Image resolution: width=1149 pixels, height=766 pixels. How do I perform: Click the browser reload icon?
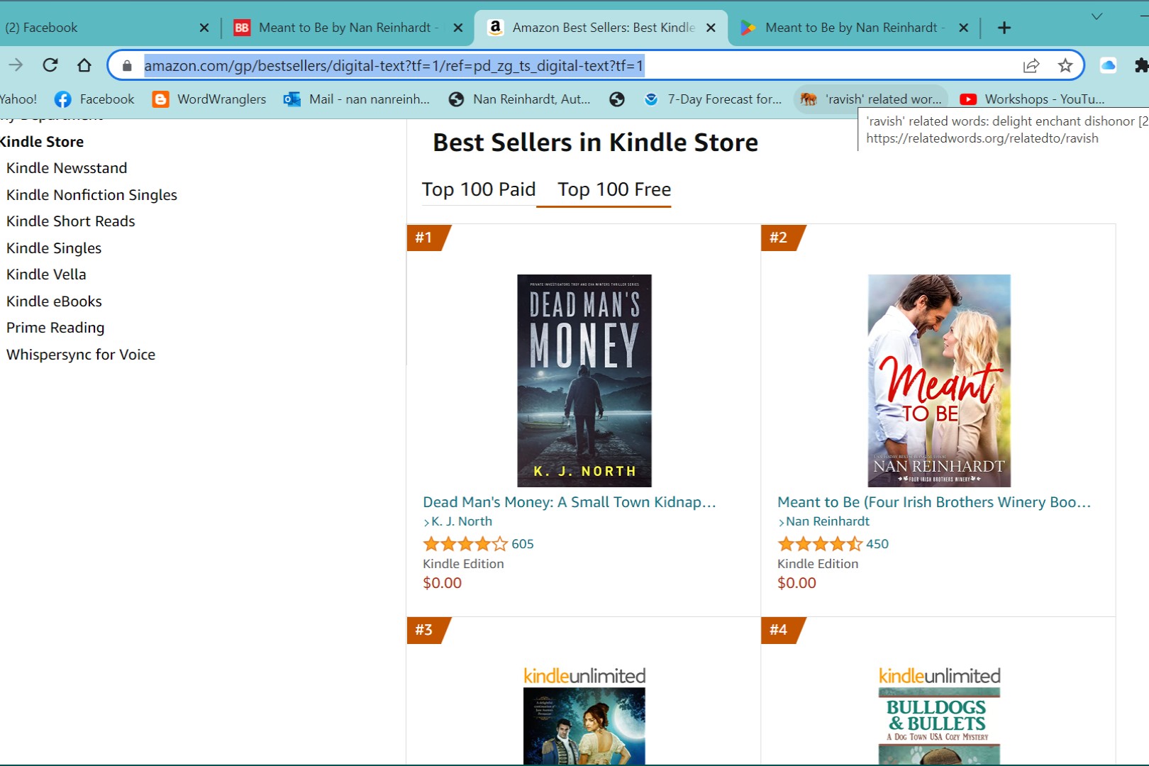pyautogui.click(x=50, y=65)
